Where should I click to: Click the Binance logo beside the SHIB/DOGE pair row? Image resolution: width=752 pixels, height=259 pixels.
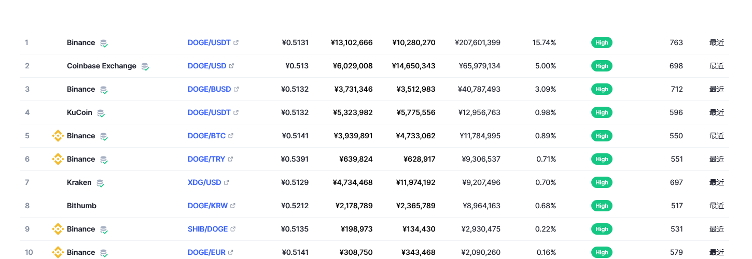point(58,229)
